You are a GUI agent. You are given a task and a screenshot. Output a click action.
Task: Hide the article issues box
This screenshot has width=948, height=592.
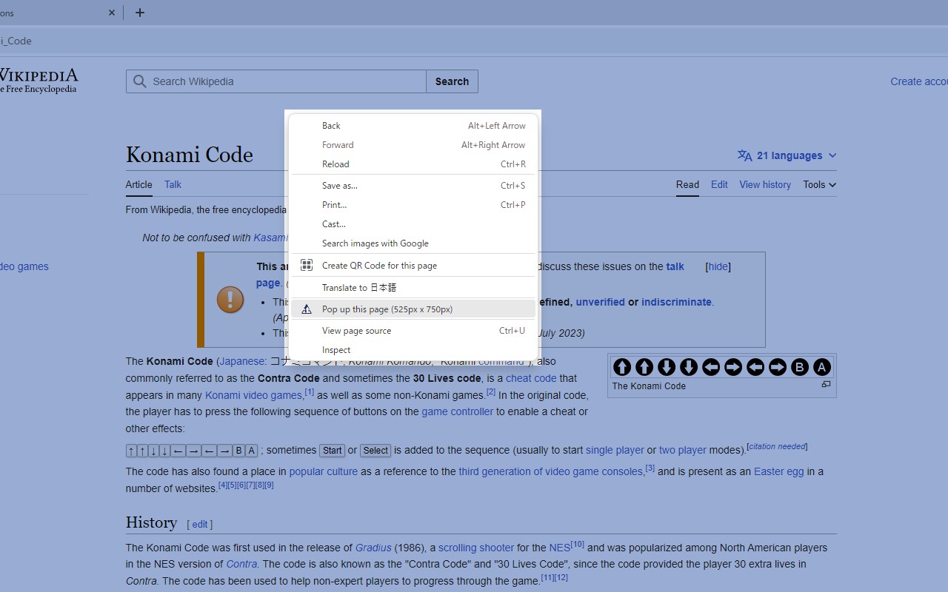(x=718, y=266)
